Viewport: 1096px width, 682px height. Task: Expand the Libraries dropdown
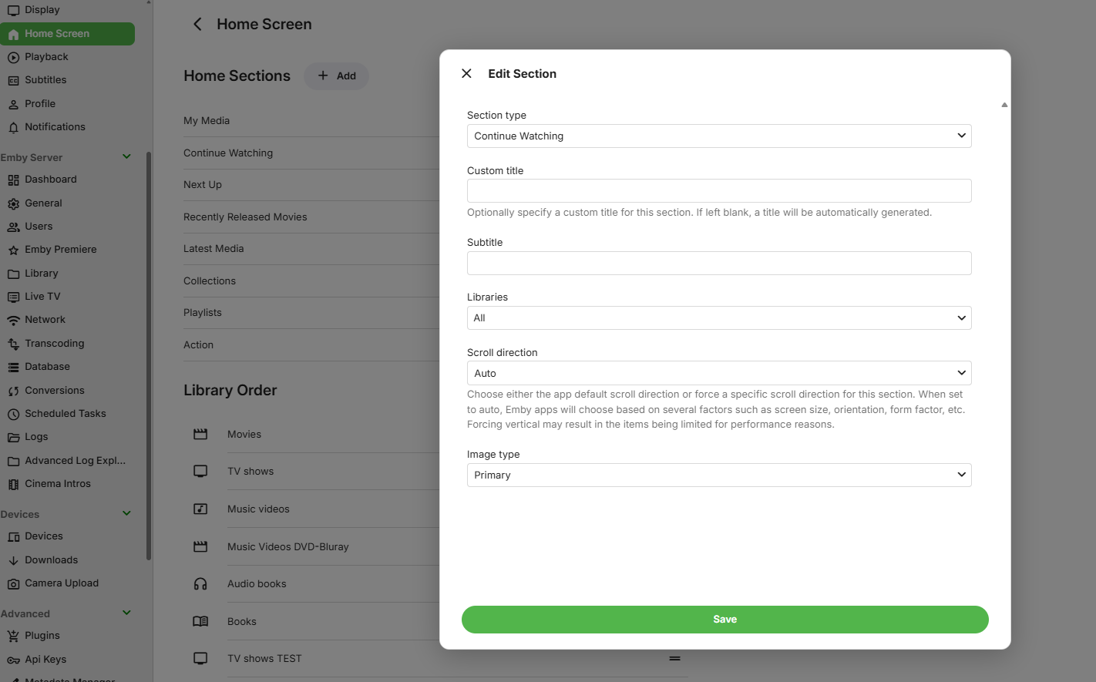[x=718, y=318]
